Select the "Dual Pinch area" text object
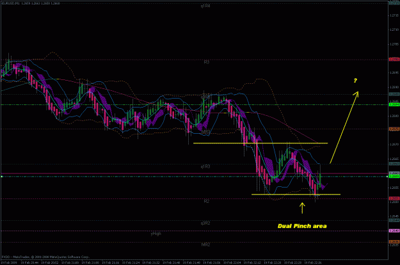 click(302, 226)
